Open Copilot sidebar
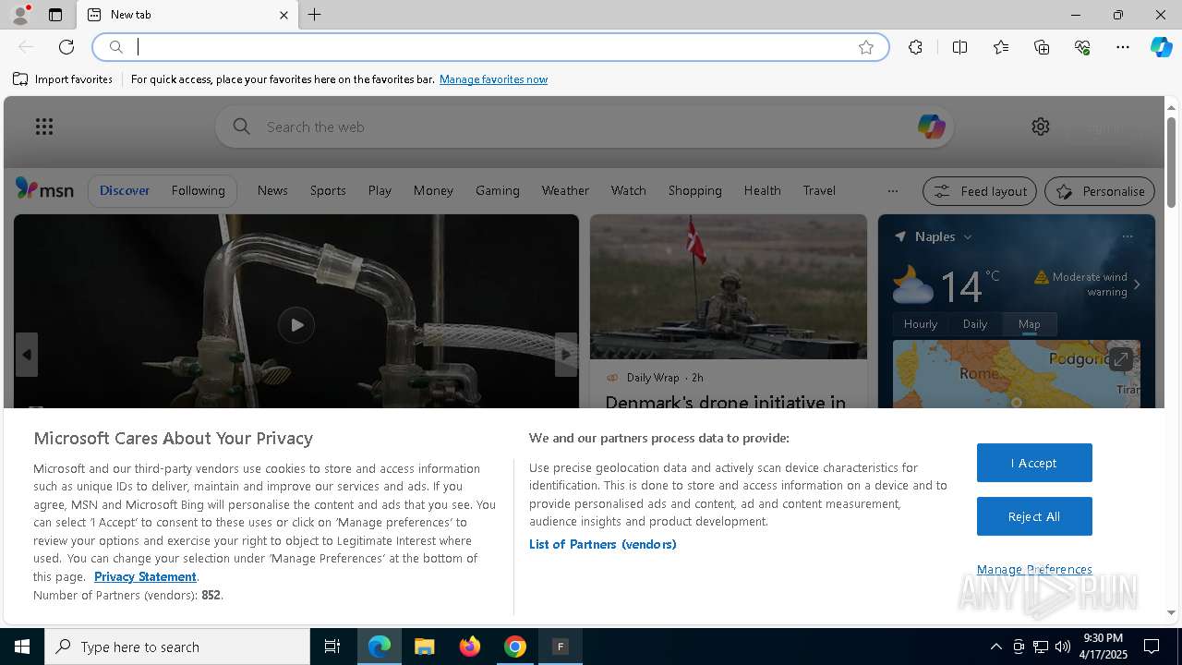This screenshot has width=1182, height=665. tap(1161, 47)
